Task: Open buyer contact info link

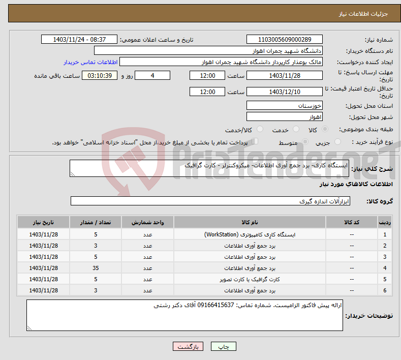Action: pos(90,62)
